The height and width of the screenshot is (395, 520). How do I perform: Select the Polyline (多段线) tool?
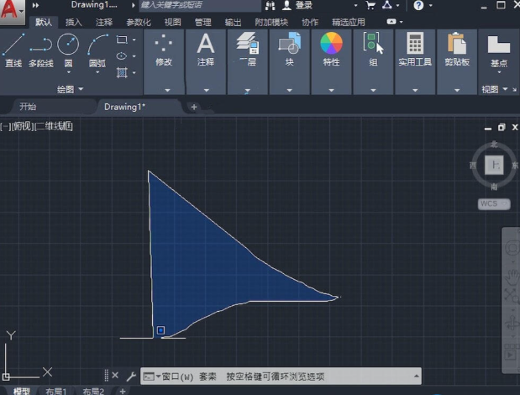click(x=40, y=50)
